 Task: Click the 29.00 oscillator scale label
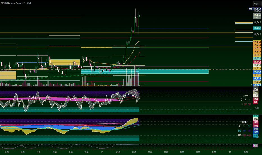click(256, 89)
